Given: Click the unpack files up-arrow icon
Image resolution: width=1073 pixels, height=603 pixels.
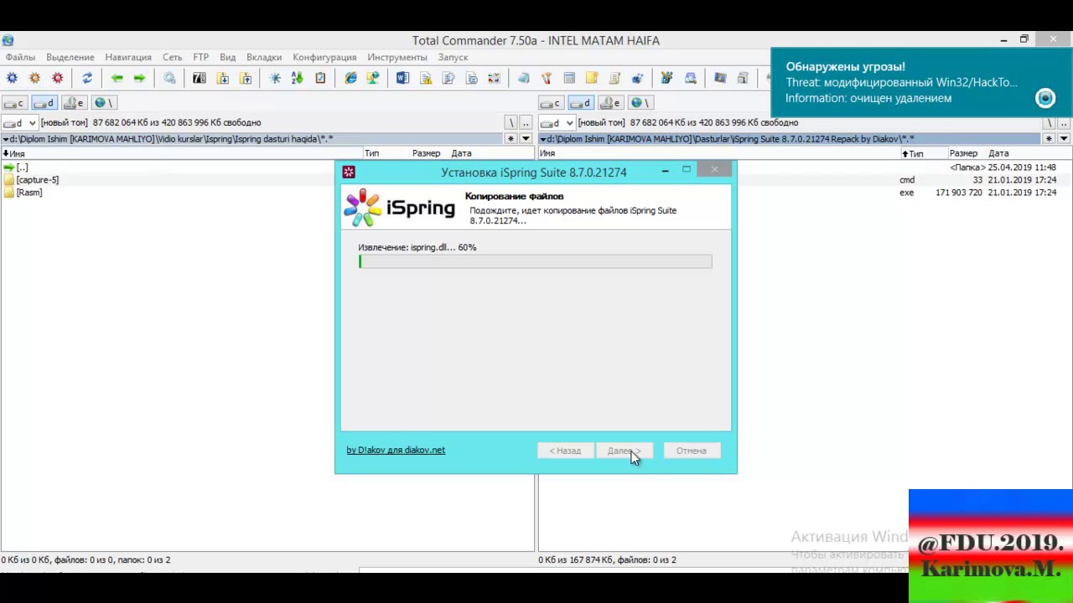Looking at the screenshot, I should tap(245, 78).
